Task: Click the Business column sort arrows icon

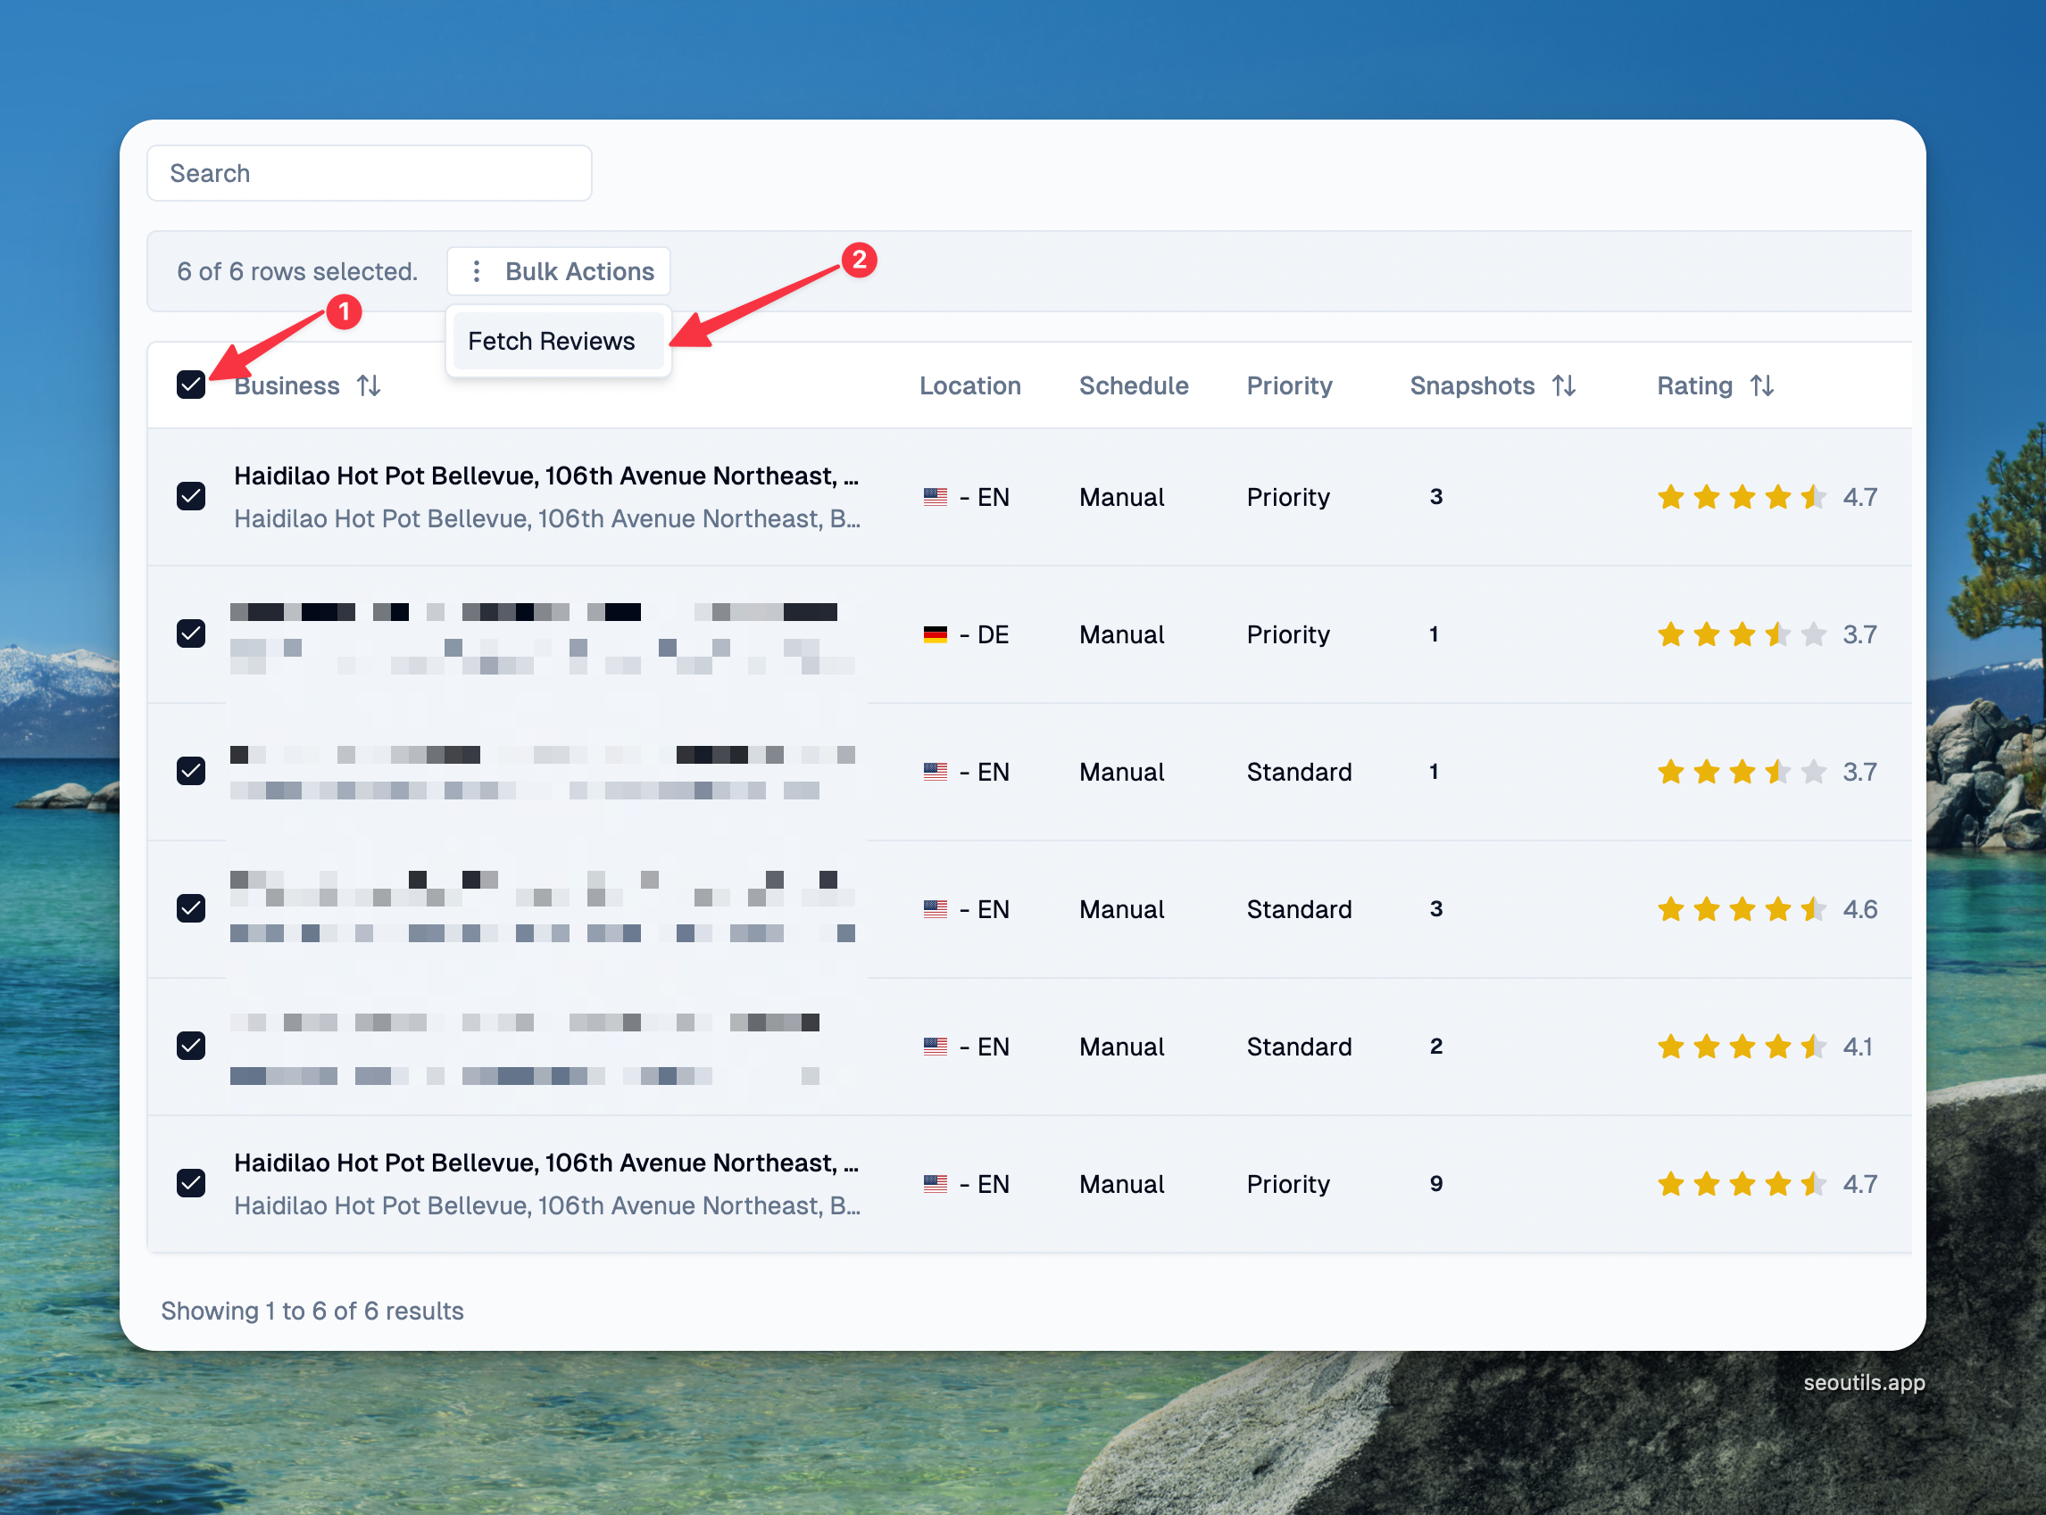Action: (x=369, y=386)
